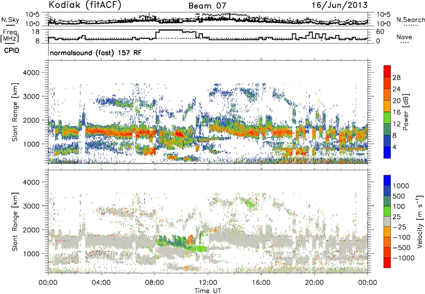Click the 'Power [dB]' colorbar title
The image size is (425, 294).
pos(405,112)
